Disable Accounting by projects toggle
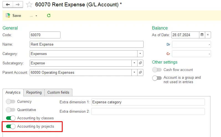 [11, 127]
